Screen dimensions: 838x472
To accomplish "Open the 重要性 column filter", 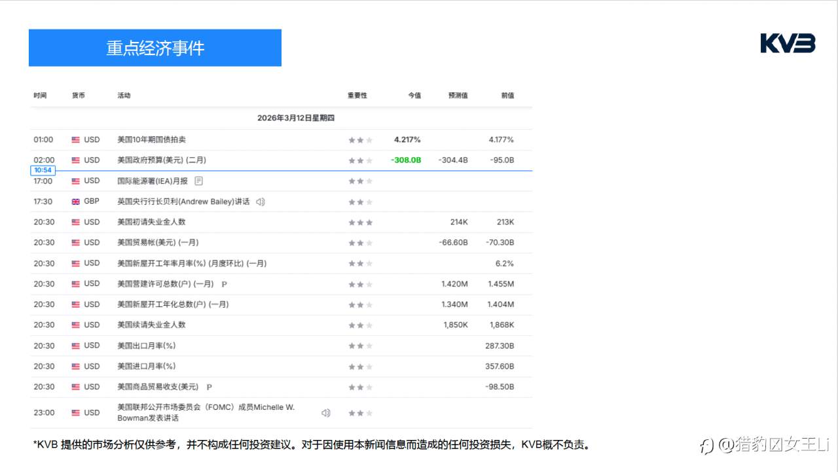I will point(356,95).
